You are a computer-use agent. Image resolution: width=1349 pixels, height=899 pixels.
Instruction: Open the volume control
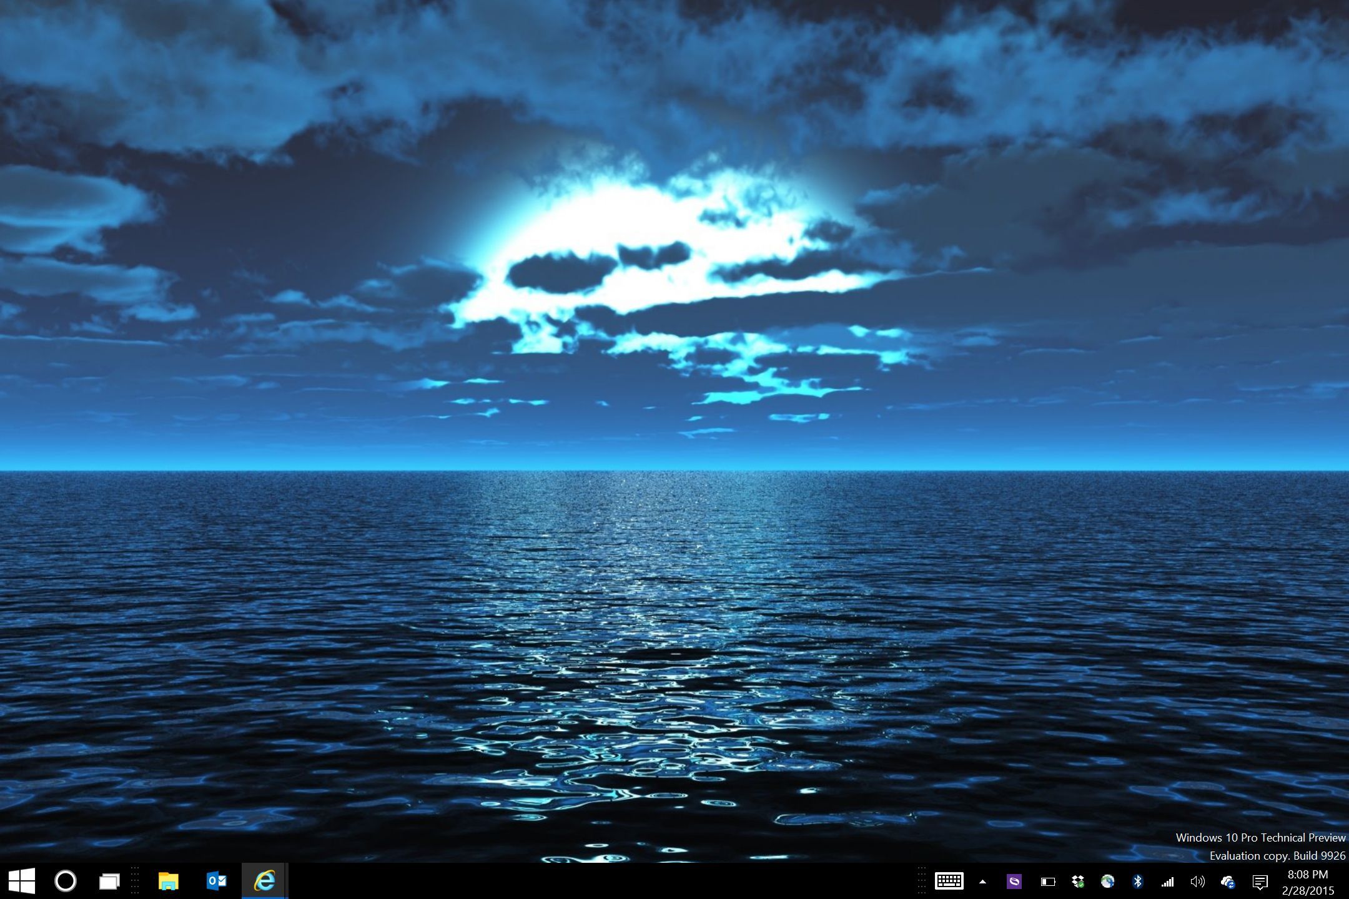tap(1197, 882)
